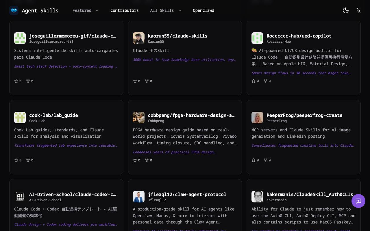This screenshot has width=370, height=231.
Task: Open the cook-lab/lab_guide skill
Action: tap(53, 115)
